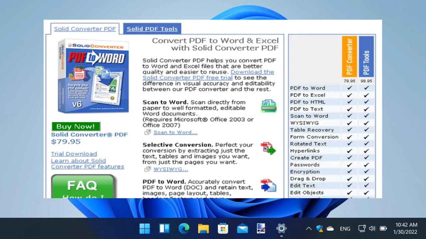Click the PDF to HTML row label
This screenshot has width=426, height=239.
click(x=308, y=102)
